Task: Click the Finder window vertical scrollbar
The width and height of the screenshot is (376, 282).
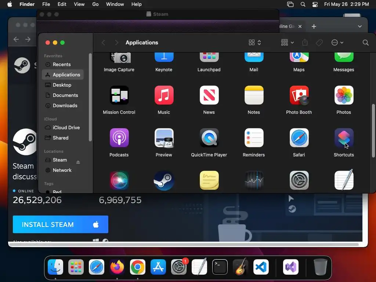Action: click(373, 131)
